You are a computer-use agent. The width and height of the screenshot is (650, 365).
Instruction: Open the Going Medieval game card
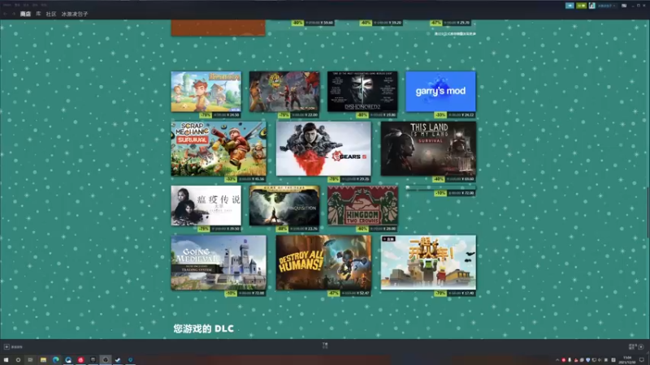click(219, 262)
